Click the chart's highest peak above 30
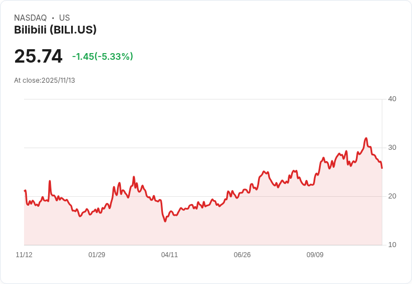412x284 pixels. point(366,138)
